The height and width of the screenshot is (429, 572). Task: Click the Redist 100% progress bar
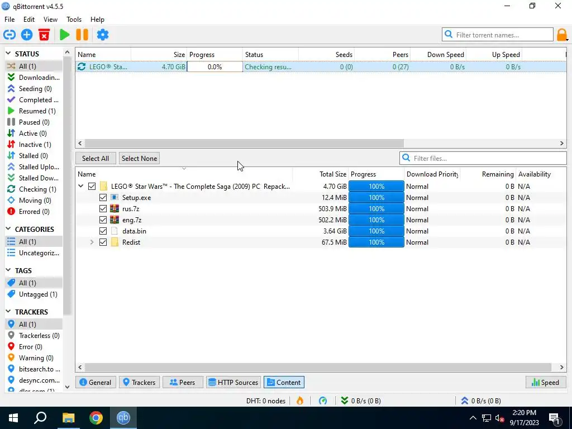tap(376, 242)
